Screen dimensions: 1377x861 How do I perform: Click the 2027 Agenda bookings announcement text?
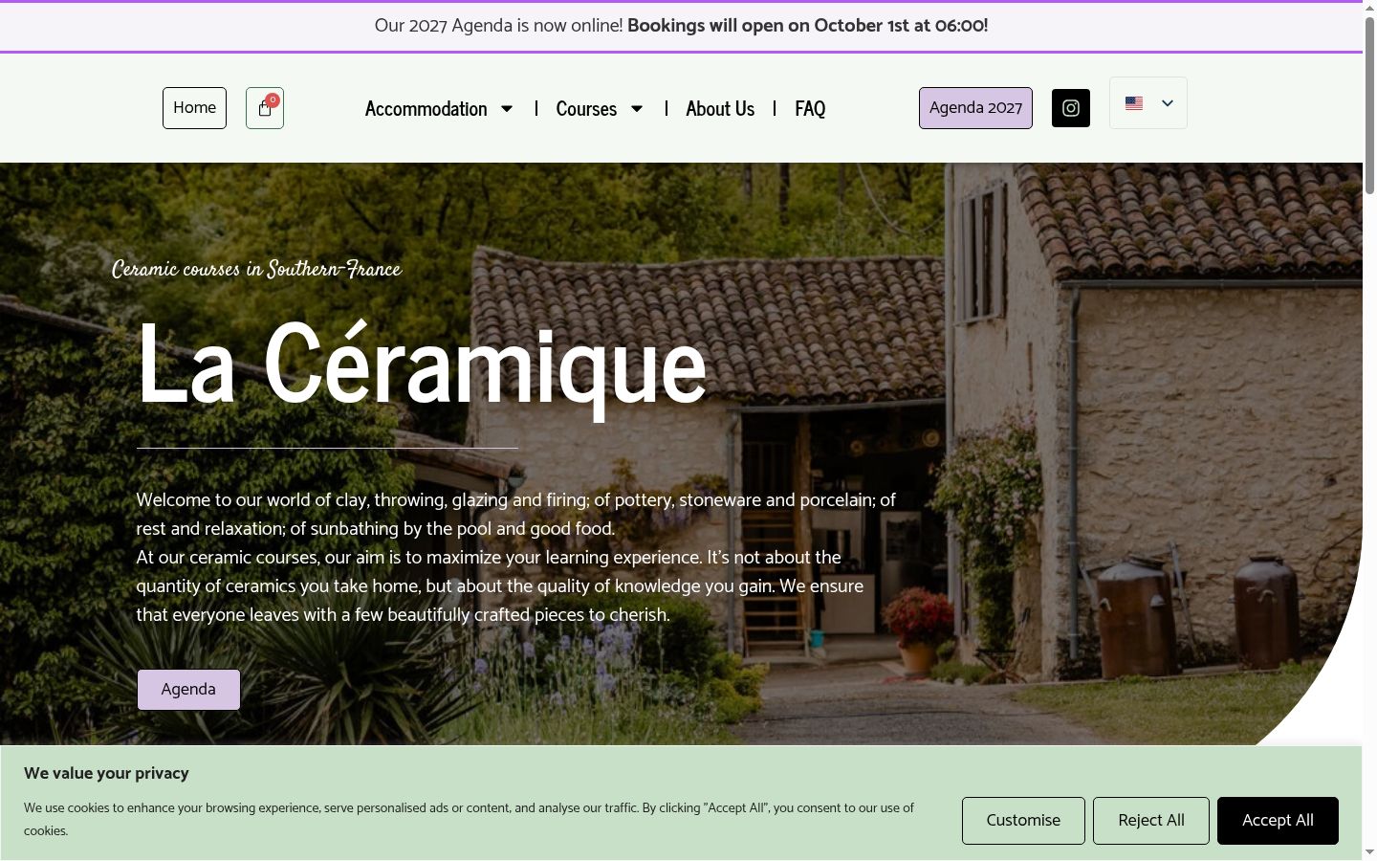click(681, 26)
